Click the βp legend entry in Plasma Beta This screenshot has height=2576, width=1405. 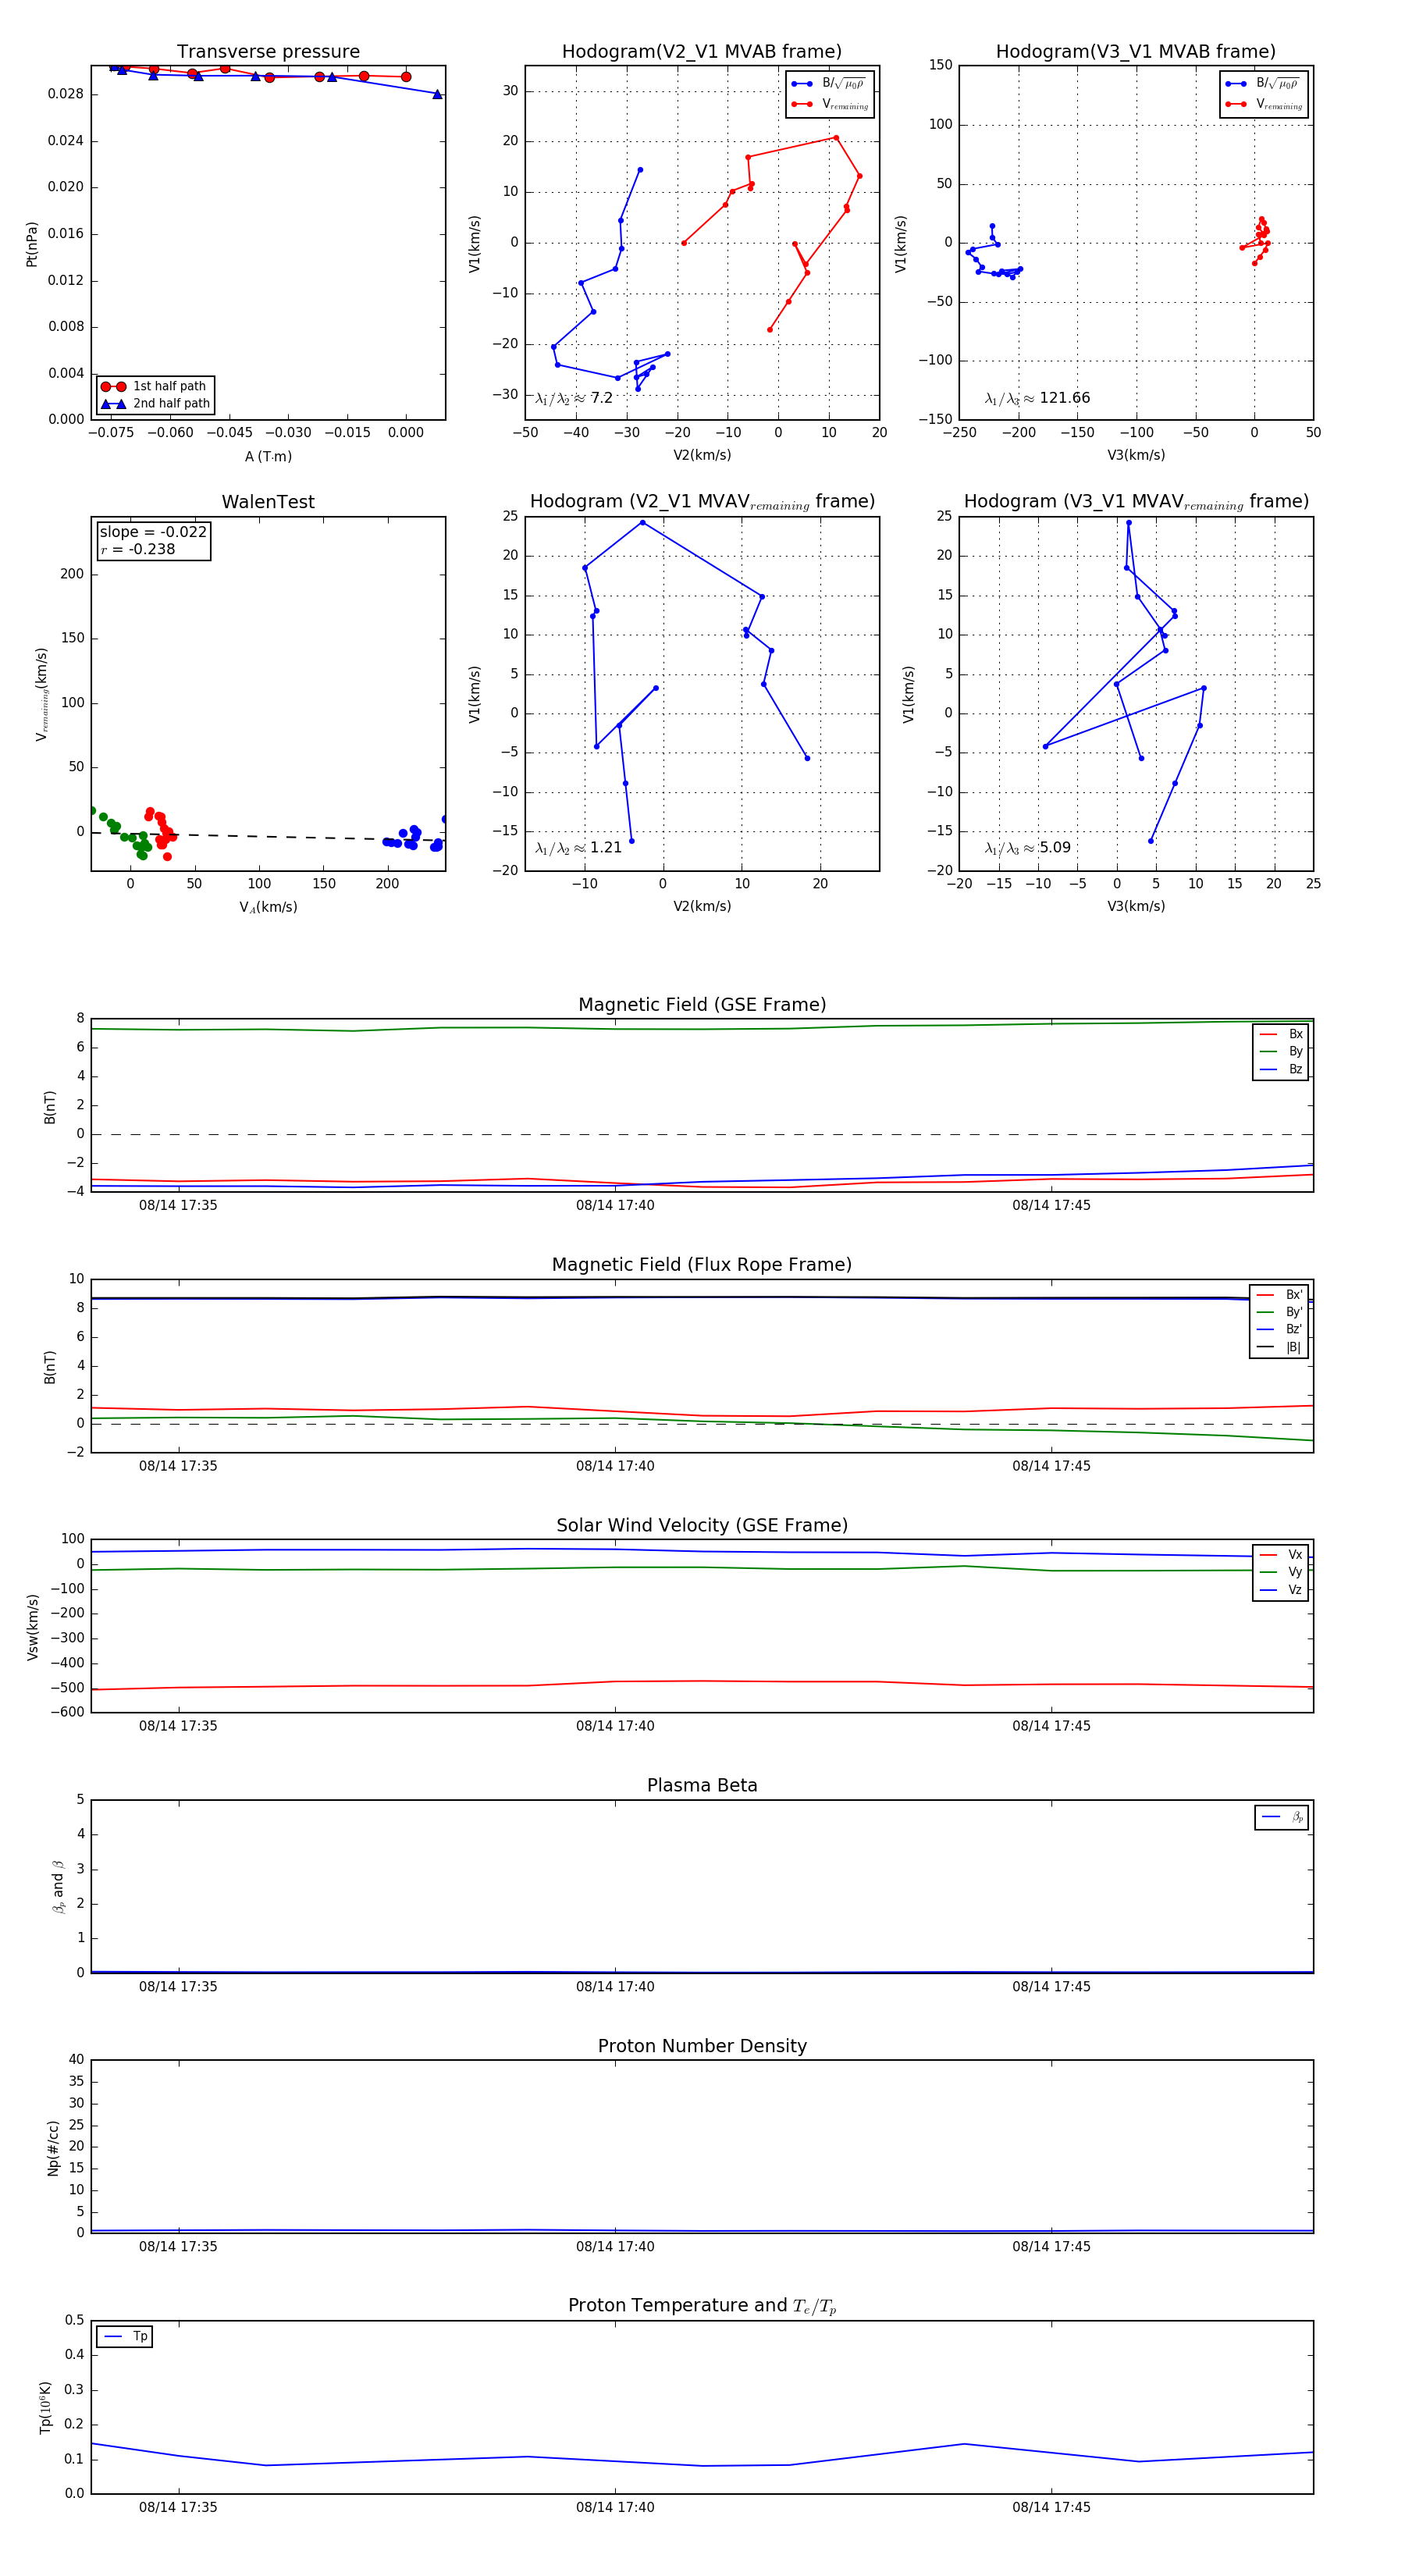pyautogui.click(x=1283, y=1817)
